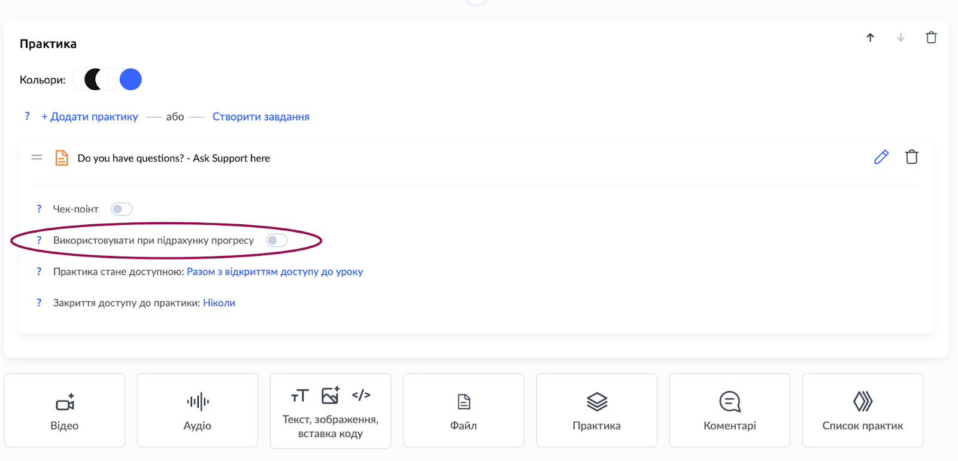Add a Відео block
This screenshot has height=461, width=958.
65,411
